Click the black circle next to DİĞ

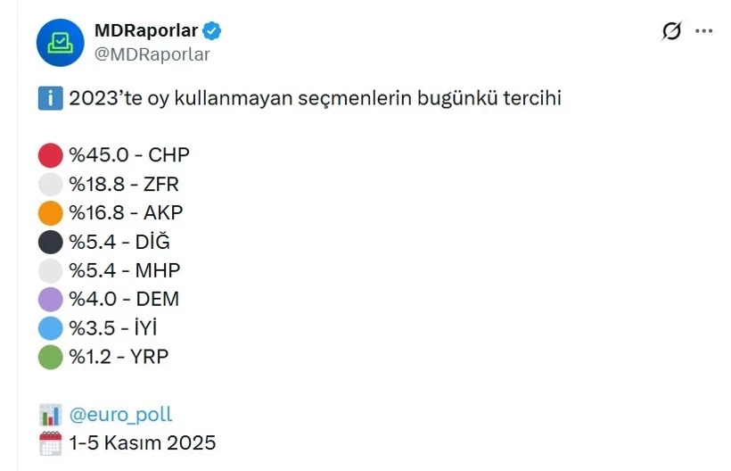[x=51, y=242]
